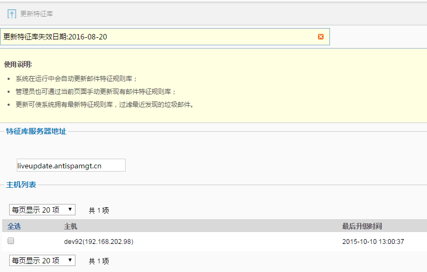Focus the liveupdate.antispamgt.cn server address field
The image size is (427, 272).
71,165
